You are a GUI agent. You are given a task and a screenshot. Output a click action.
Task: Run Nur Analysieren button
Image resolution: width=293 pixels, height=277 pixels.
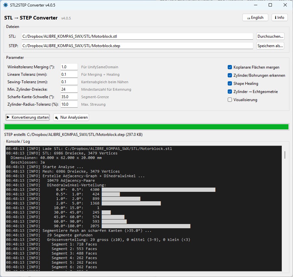(71, 117)
